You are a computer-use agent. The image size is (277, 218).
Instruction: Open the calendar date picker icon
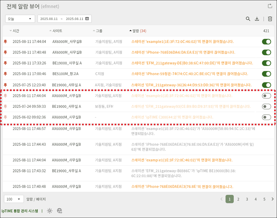[87, 19]
